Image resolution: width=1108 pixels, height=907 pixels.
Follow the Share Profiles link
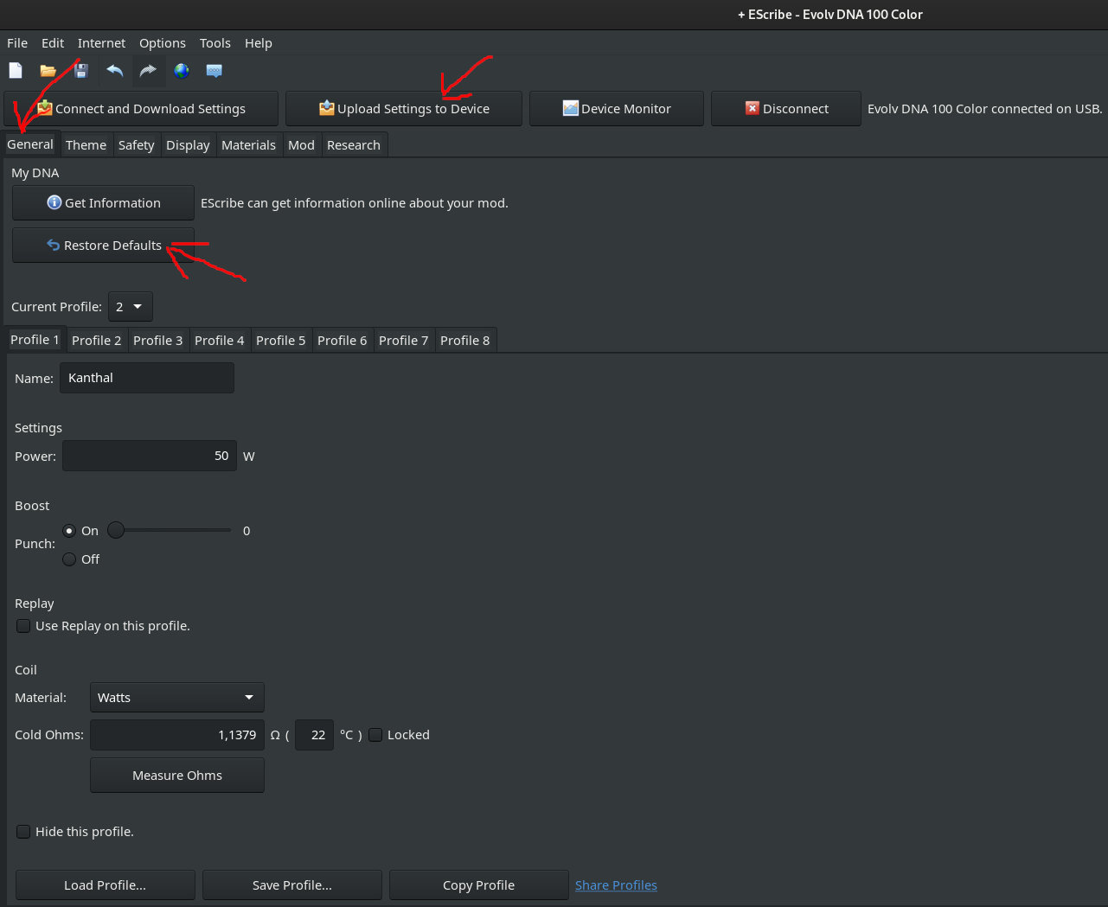616,885
